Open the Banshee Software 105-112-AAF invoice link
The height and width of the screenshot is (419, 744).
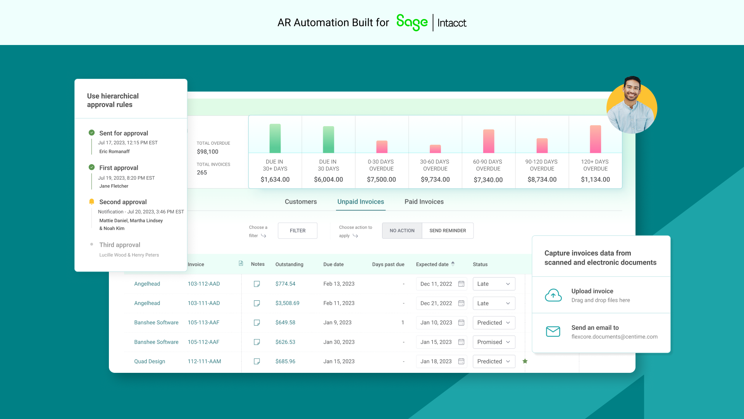point(203,342)
